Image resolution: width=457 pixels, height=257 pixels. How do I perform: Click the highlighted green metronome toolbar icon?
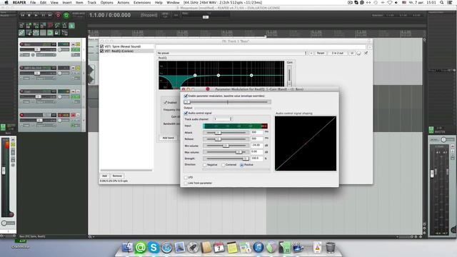71,26
